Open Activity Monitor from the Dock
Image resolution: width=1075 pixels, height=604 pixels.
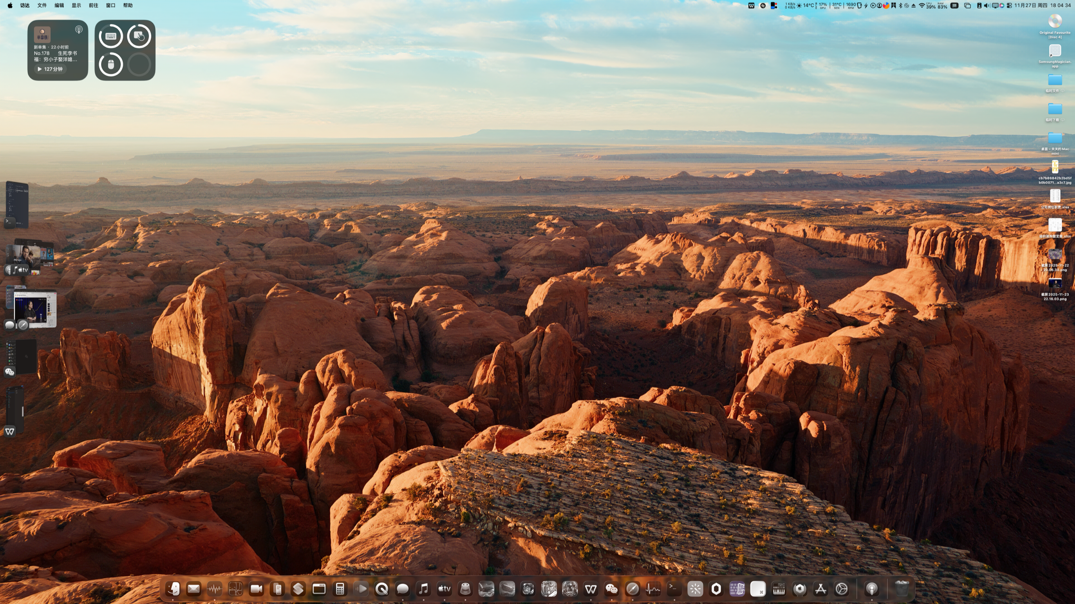click(x=653, y=589)
